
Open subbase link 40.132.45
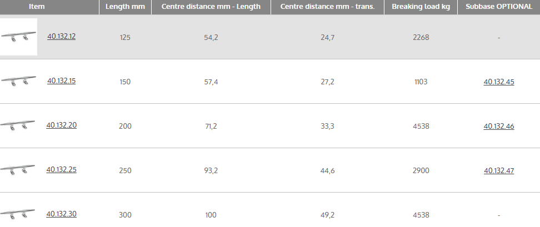click(499, 82)
